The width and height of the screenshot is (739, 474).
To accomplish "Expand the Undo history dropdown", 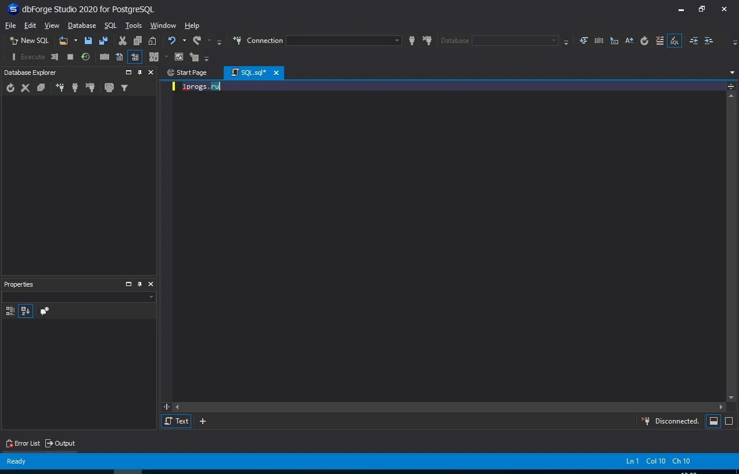I will [x=184, y=41].
